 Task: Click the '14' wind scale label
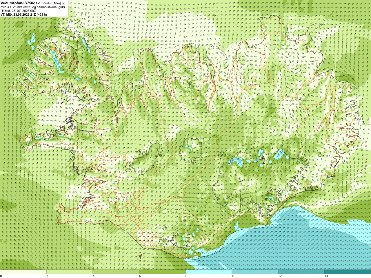326,276
